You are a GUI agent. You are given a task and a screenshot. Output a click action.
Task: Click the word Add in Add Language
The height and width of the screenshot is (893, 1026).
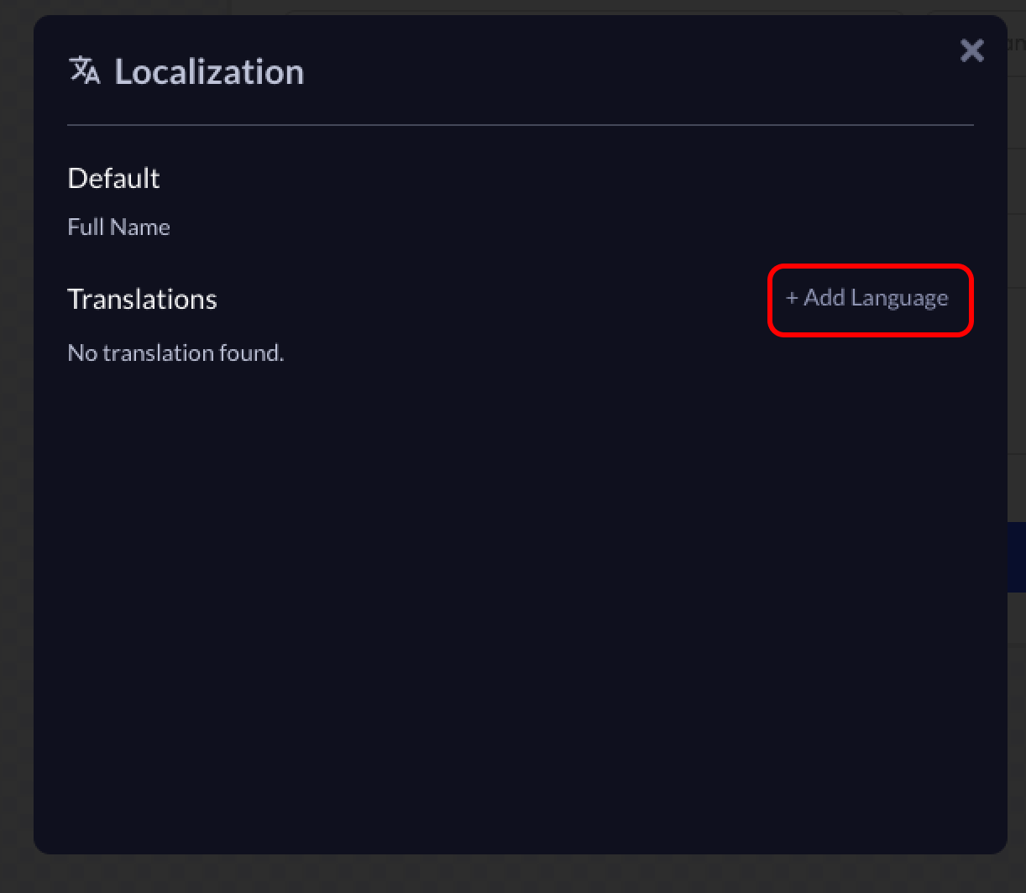(824, 298)
